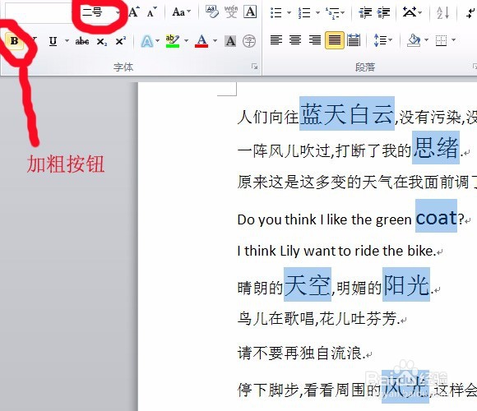Open the highlight color dropdown arrow
Screen dimensions: 477x411
(186, 41)
